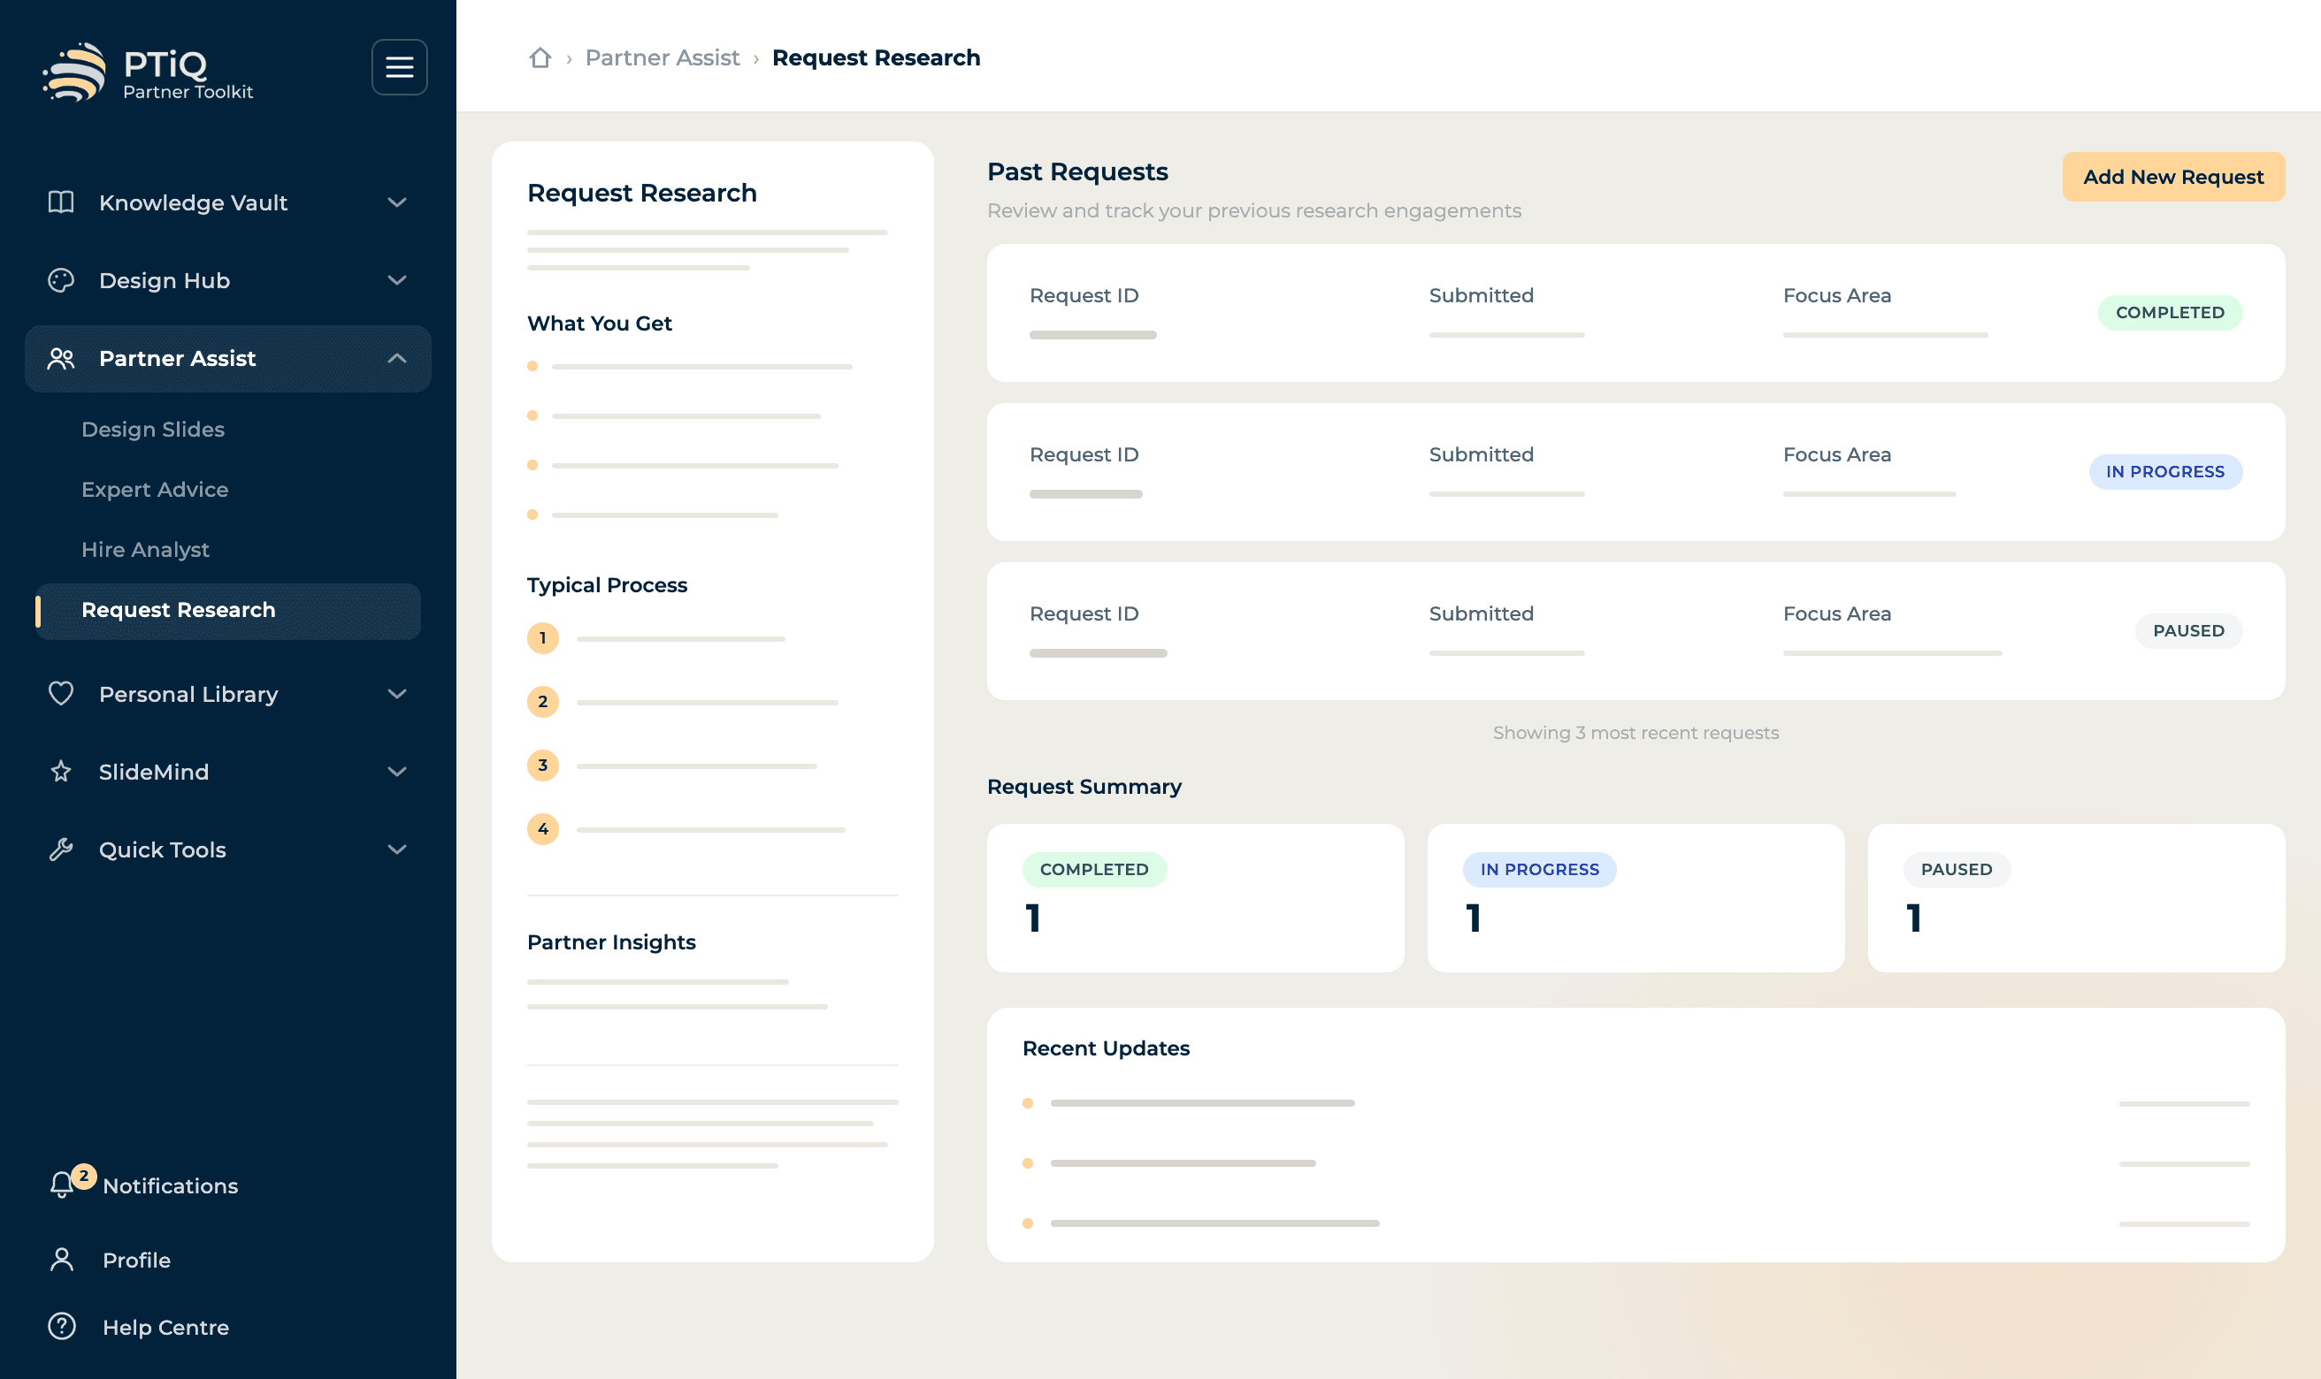Image resolution: width=2321 pixels, height=1379 pixels.
Task: Click the notification count badge showing 2
Action: pyautogui.click(x=84, y=1176)
